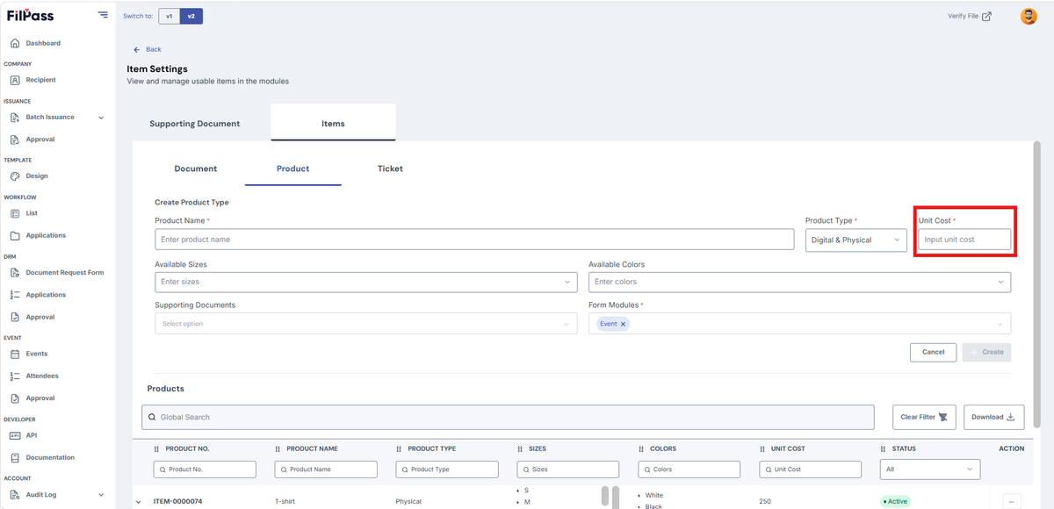
Task: Open the user profile avatar
Action: (x=1029, y=16)
